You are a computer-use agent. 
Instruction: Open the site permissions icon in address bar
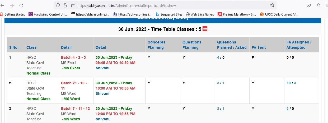pyautogui.click(x=72, y=5)
